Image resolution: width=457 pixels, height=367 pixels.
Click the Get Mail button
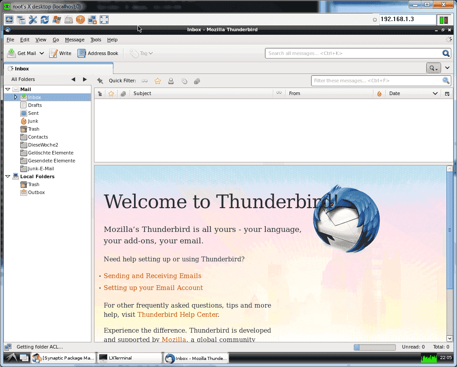coord(22,53)
